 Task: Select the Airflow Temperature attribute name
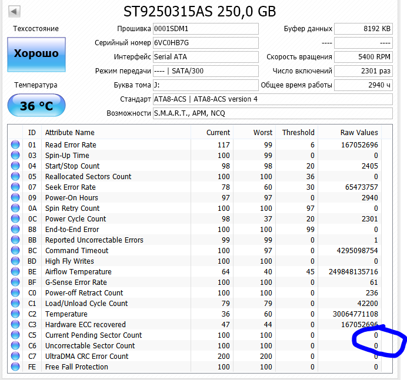[78, 272]
